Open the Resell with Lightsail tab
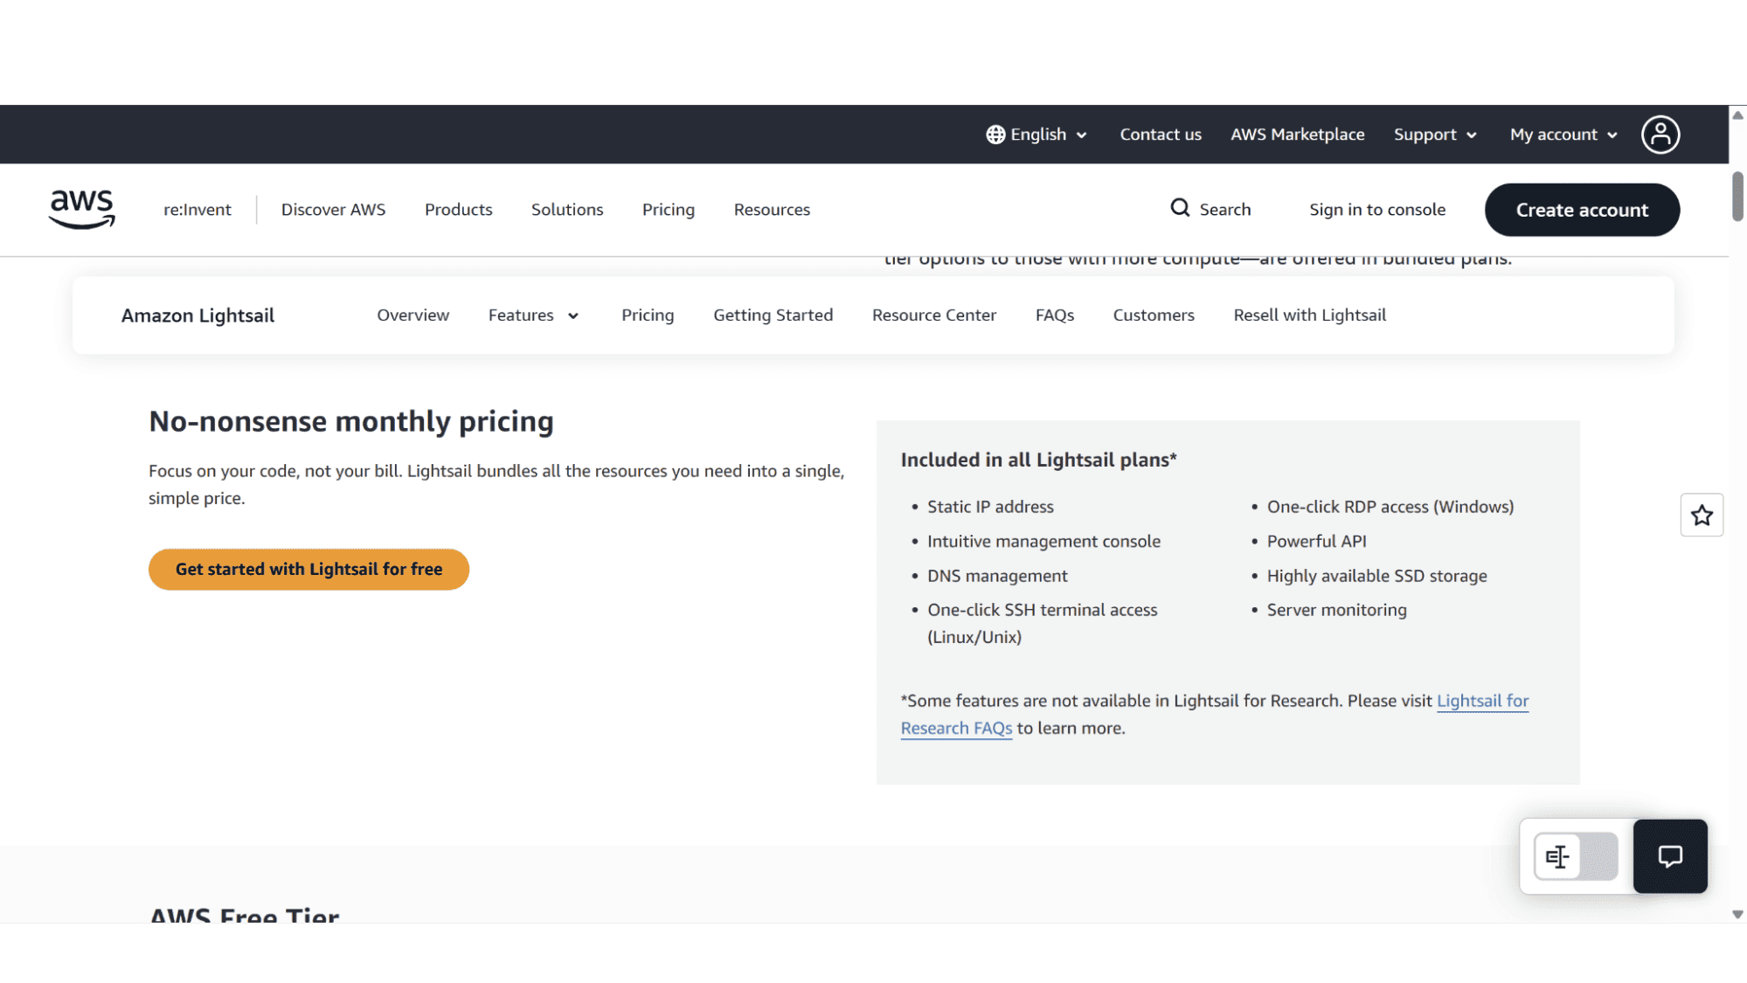 click(x=1309, y=315)
